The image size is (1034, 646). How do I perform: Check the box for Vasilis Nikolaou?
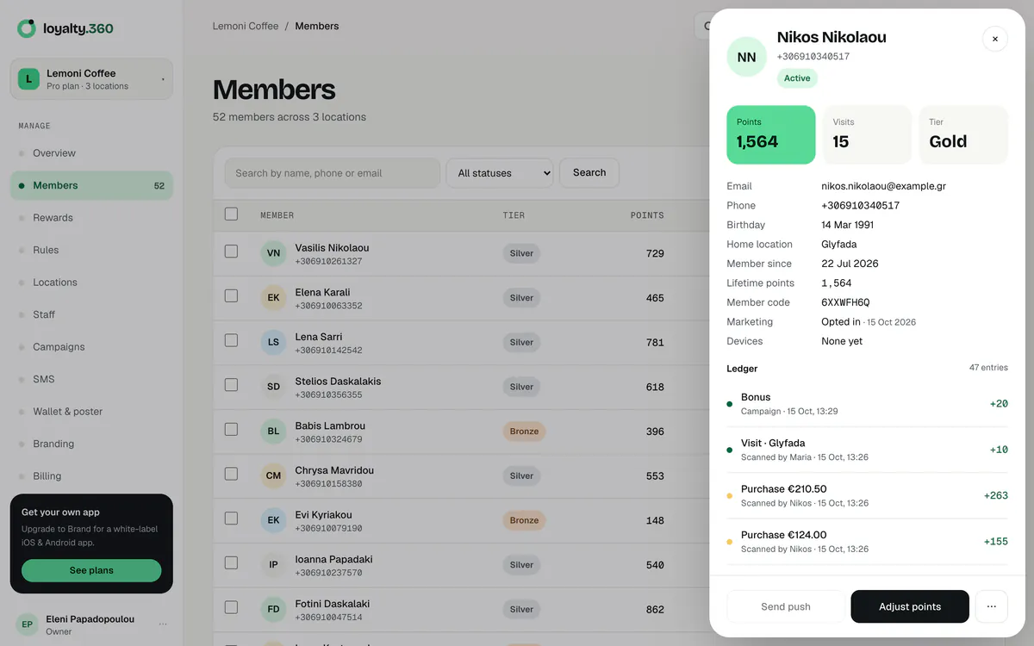[x=231, y=252]
